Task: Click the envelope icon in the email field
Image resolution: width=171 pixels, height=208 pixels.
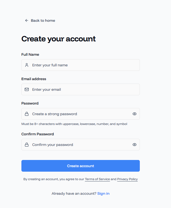Action: click(x=27, y=89)
